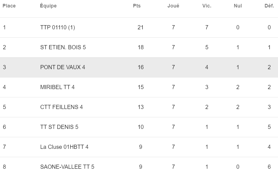Click the Place column header
This screenshot has width=278, height=174.
point(9,6)
